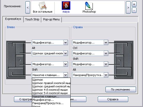Add an application with the plus button
The width and height of the screenshot is (143, 107).
pyautogui.click(x=134, y=4)
